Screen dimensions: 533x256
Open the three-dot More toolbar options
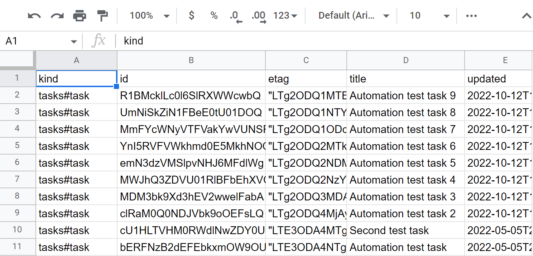[x=471, y=16]
